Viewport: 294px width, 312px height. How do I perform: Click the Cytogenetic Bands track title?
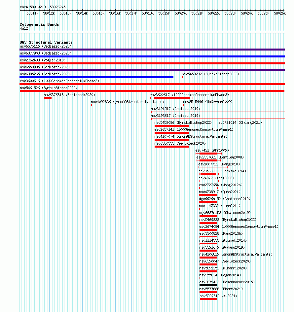tap(39, 24)
